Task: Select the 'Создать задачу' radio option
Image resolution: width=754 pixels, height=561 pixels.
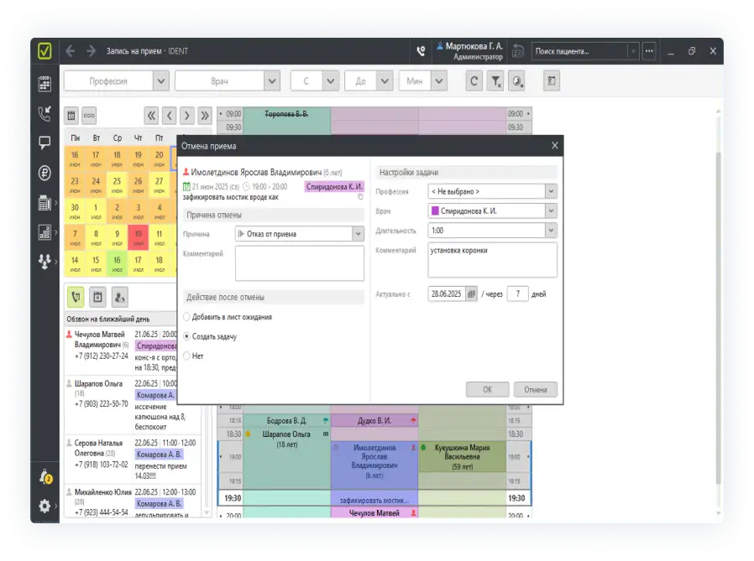Action: [x=186, y=336]
